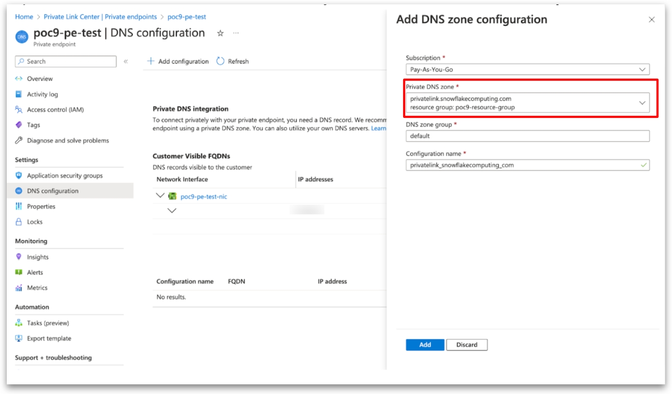
Task: Collapse the poc9-pe-test-nic row
Action: 160,196
